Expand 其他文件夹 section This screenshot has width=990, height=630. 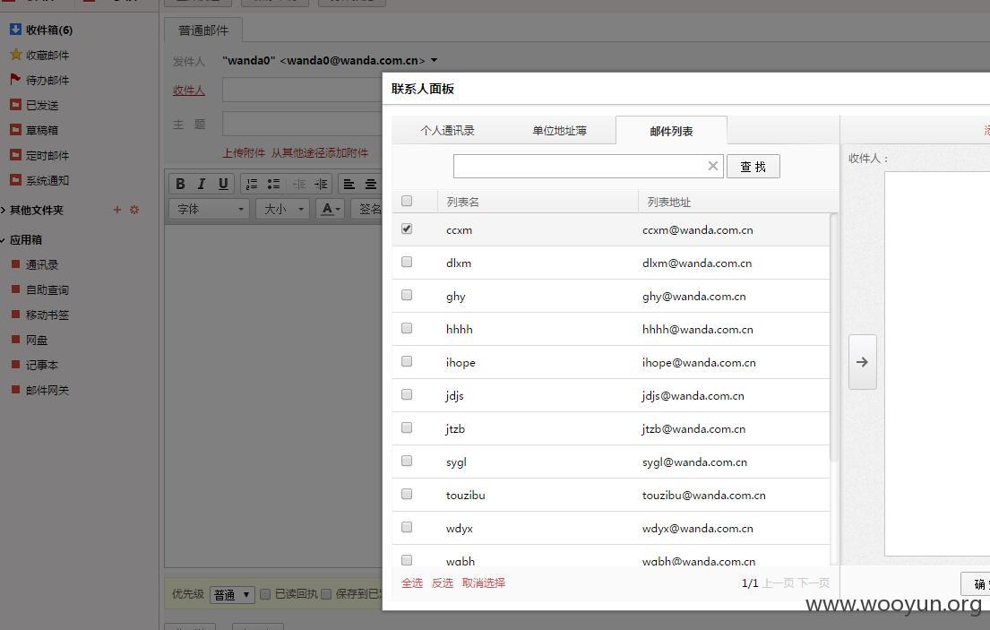click(x=37, y=211)
